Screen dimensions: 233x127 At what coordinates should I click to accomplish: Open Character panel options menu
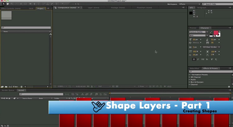tap(230, 28)
